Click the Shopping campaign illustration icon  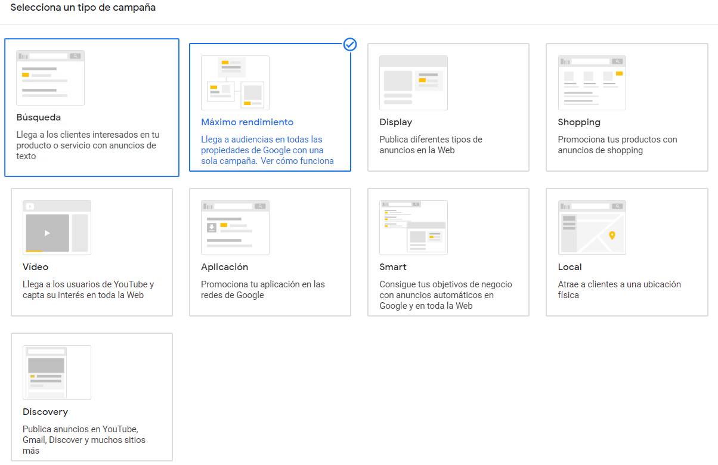[x=592, y=82]
